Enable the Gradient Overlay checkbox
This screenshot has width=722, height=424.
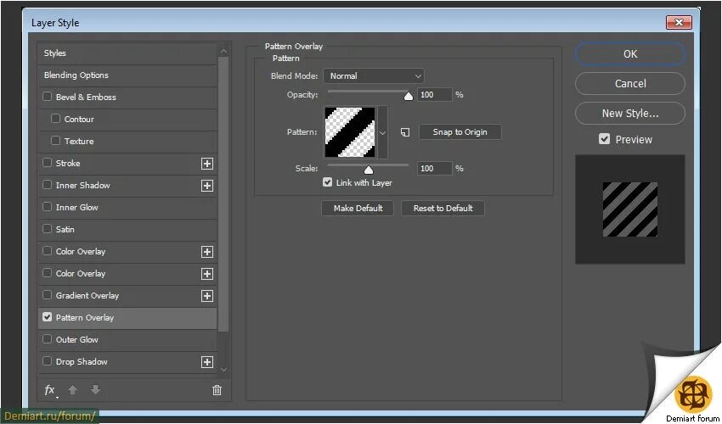coord(47,295)
